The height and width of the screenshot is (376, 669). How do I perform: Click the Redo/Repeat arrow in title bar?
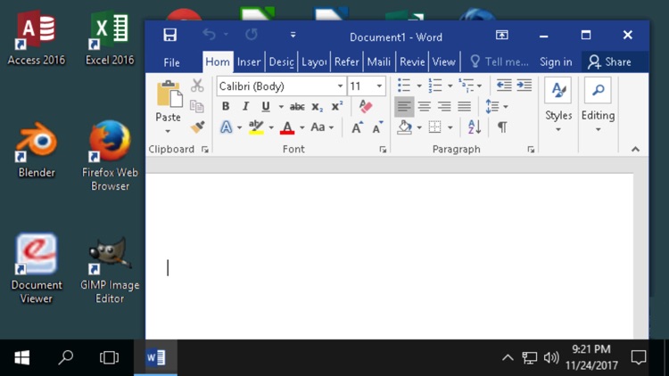click(x=252, y=34)
